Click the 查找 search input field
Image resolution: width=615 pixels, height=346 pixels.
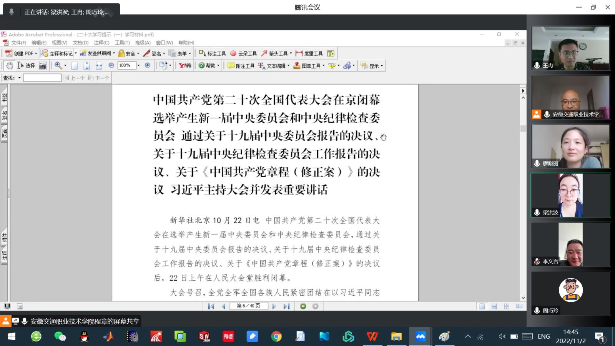42,78
